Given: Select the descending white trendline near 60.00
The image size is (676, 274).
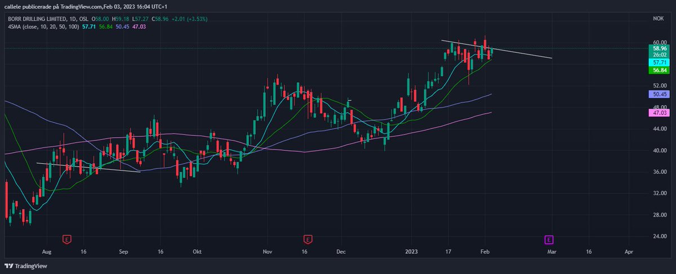Looking at the screenshot, I should 496,49.
